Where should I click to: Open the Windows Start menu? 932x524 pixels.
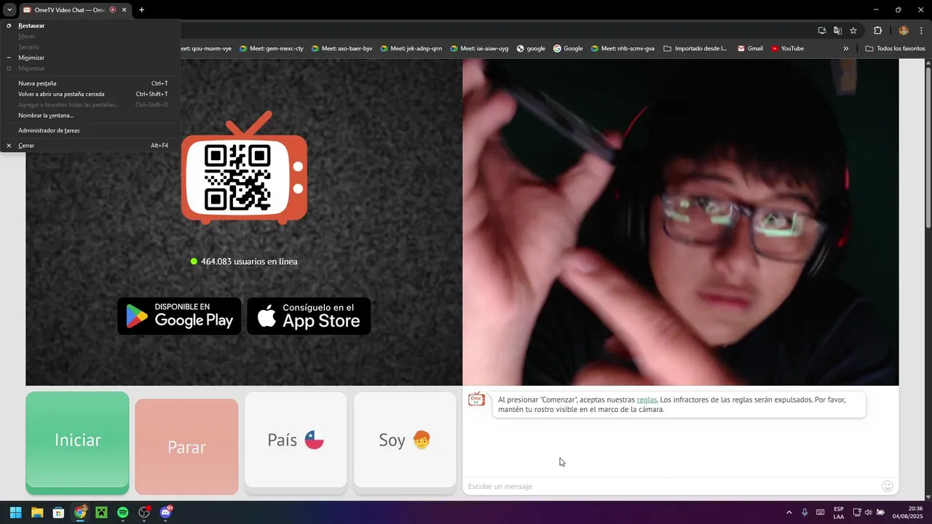(15, 512)
